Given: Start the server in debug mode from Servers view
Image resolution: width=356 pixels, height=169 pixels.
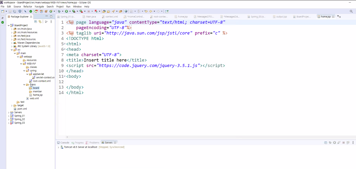Looking at the screenshot, I should pos(330,143).
